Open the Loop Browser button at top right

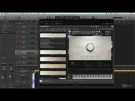pyautogui.click(x=130, y=18)
